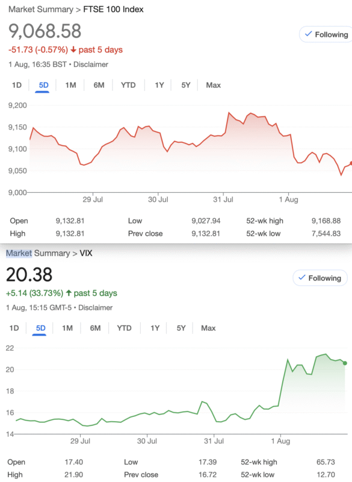Select the 1D tab in FTSE 100 chart
The image size is (352, 482).
tap(17, 85)
